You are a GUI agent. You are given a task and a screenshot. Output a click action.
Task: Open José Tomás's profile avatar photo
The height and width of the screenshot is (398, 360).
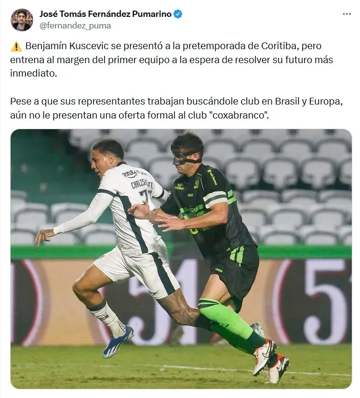pyautogui.click(x=22, y=20)
